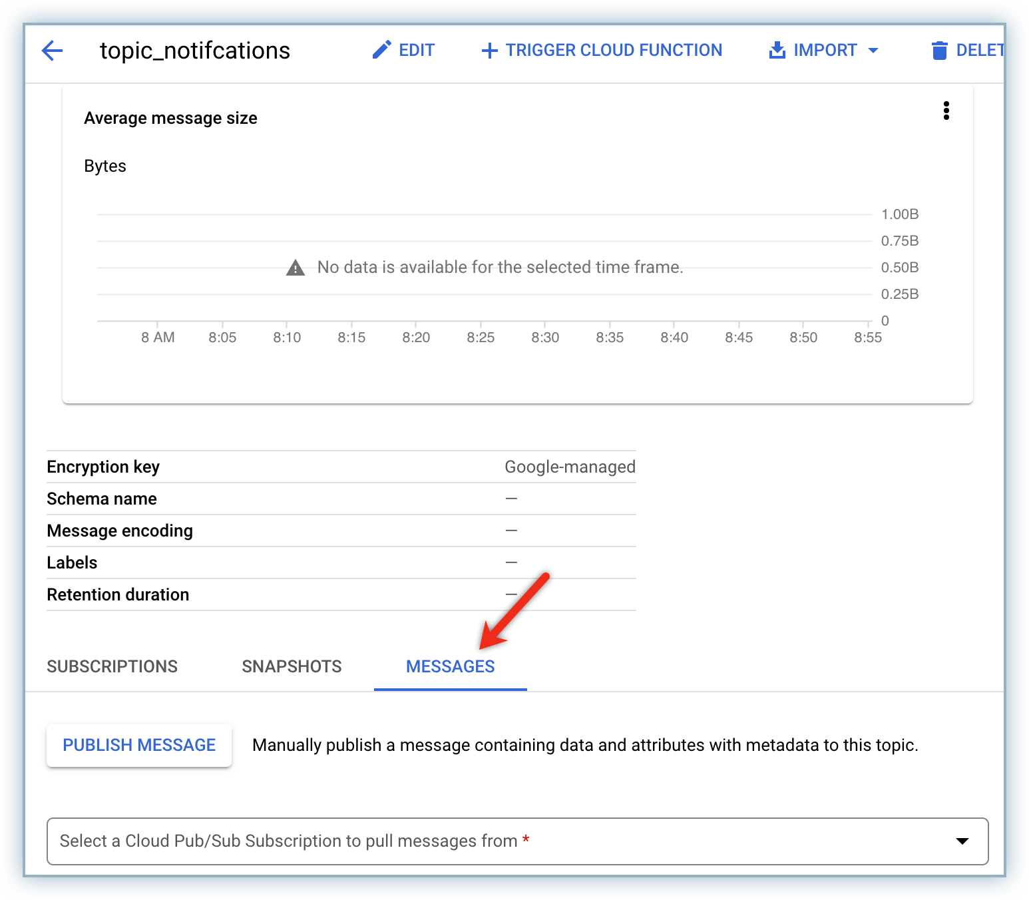The width and height of the screenshot is (1029, 900).
Task: Click the Google-managed encryption key value
Action: pos(570,467)
